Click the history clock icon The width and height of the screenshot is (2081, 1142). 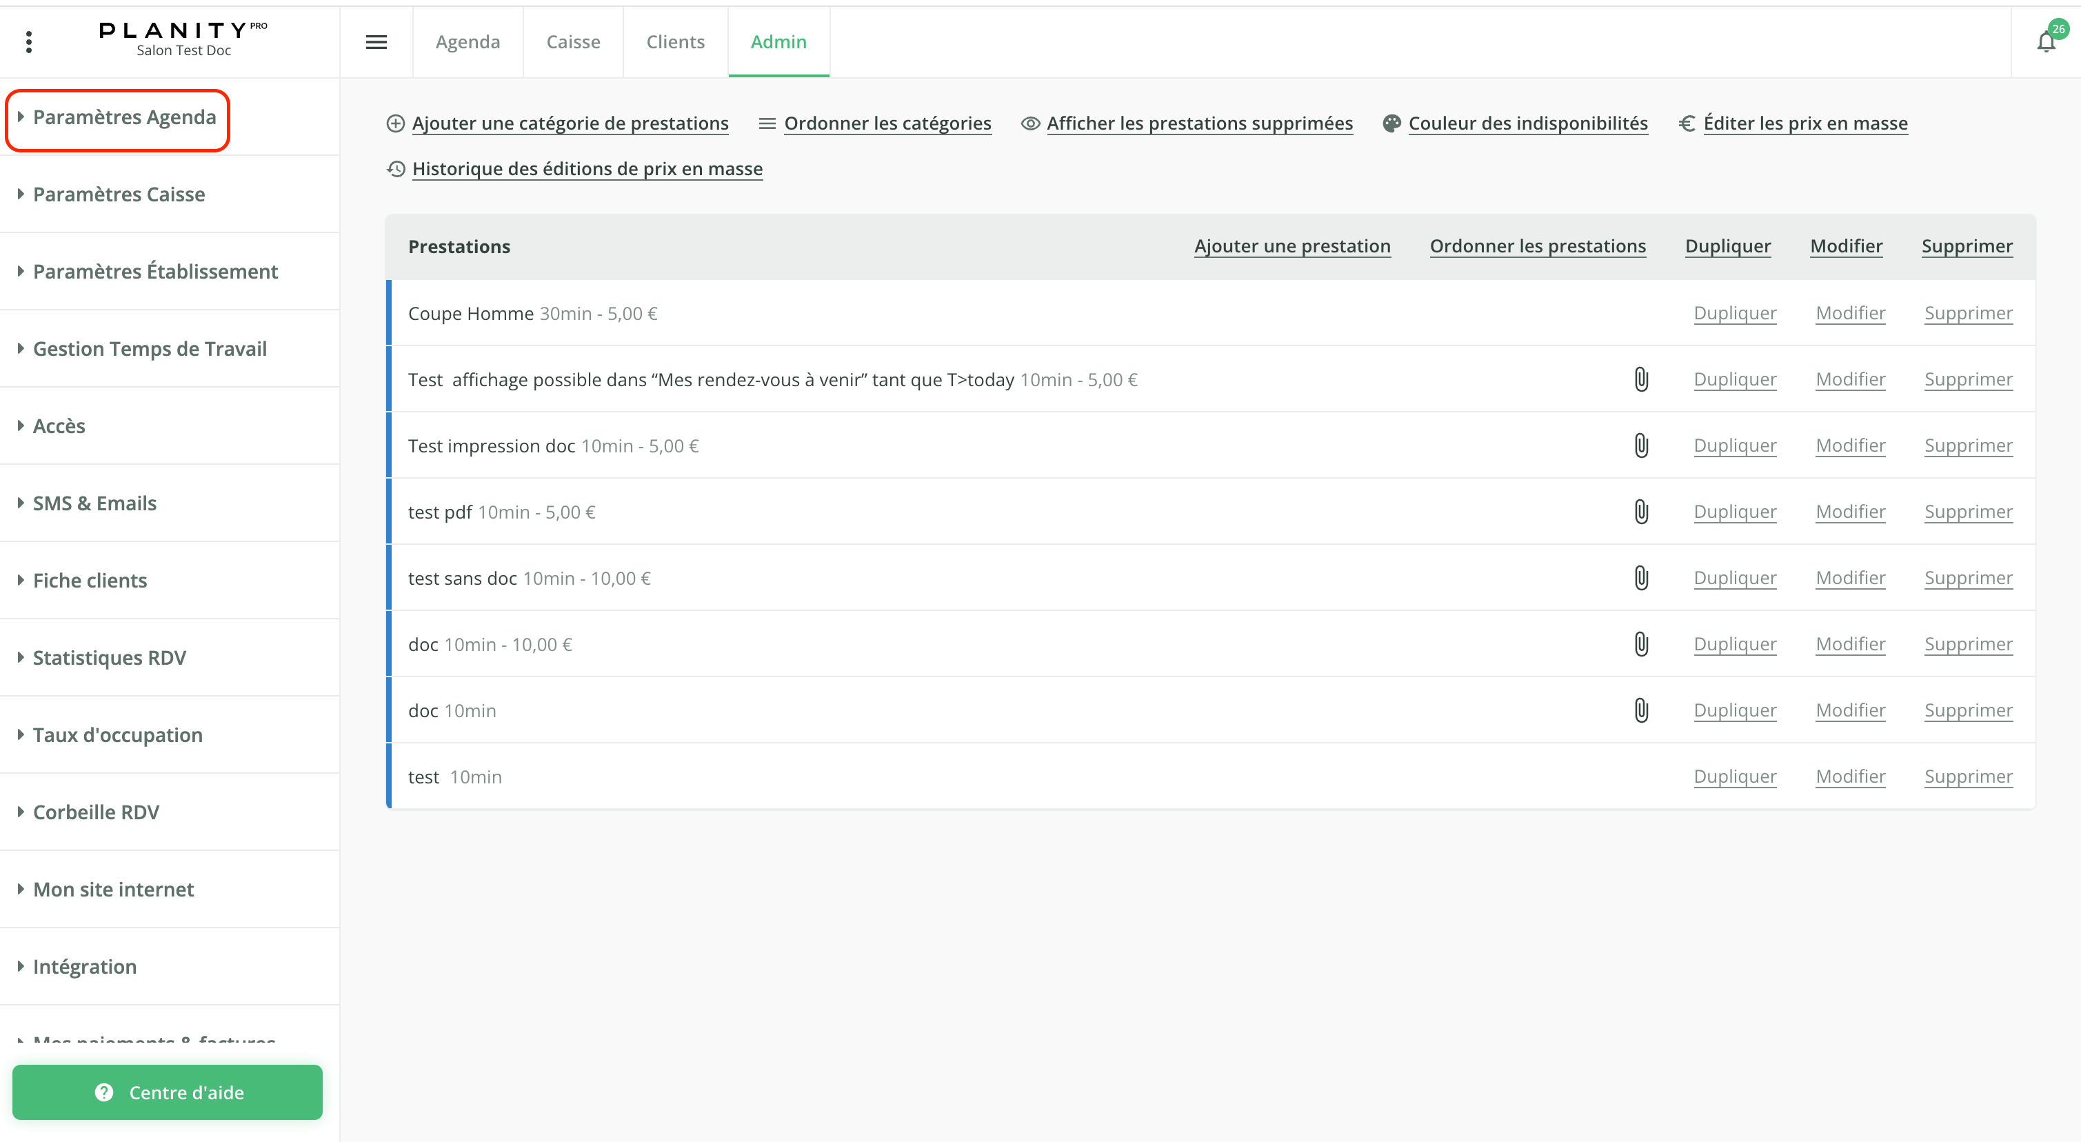[396, 169]
